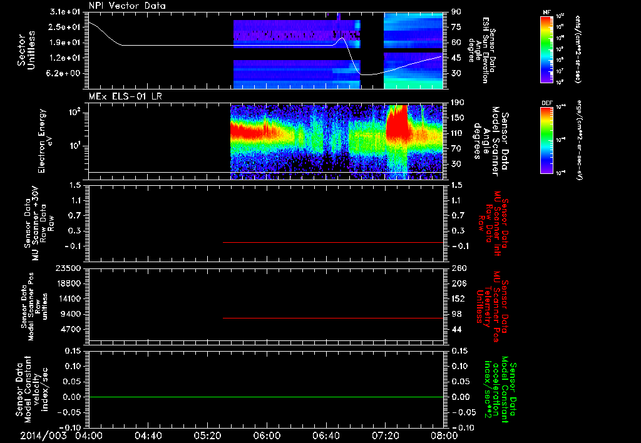Click the red MU Scanner Inh data line
The image size is (641, 443).
pos(333,242)
